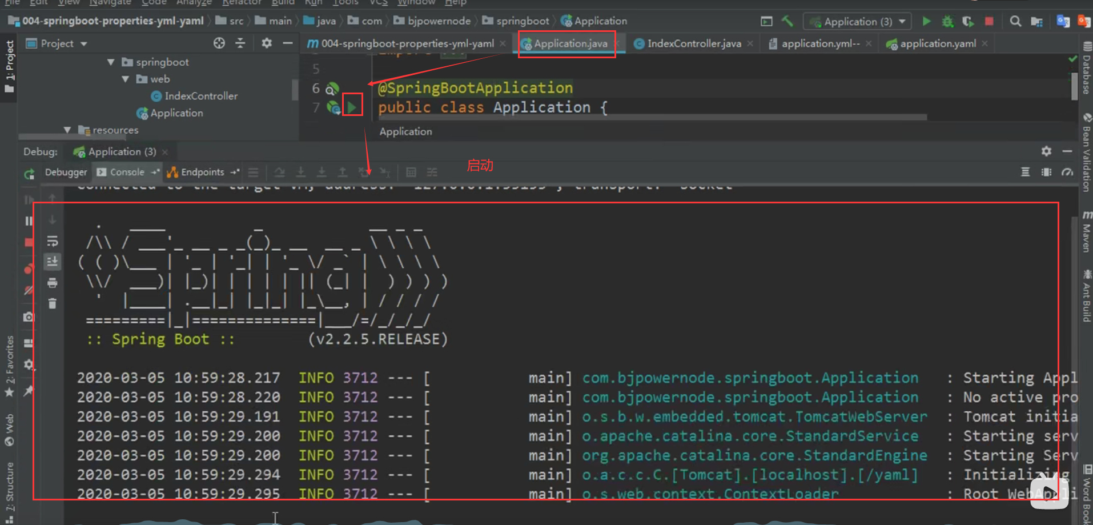
Task: Open the application.yml-- editor tab
Action: click(x=820, y=43)
